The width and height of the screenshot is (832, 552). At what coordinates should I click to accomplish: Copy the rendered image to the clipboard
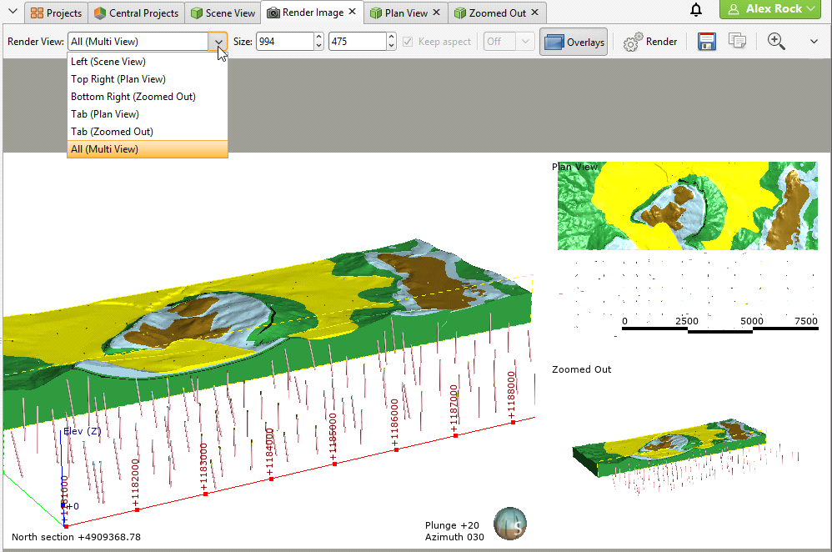[736, 42]
